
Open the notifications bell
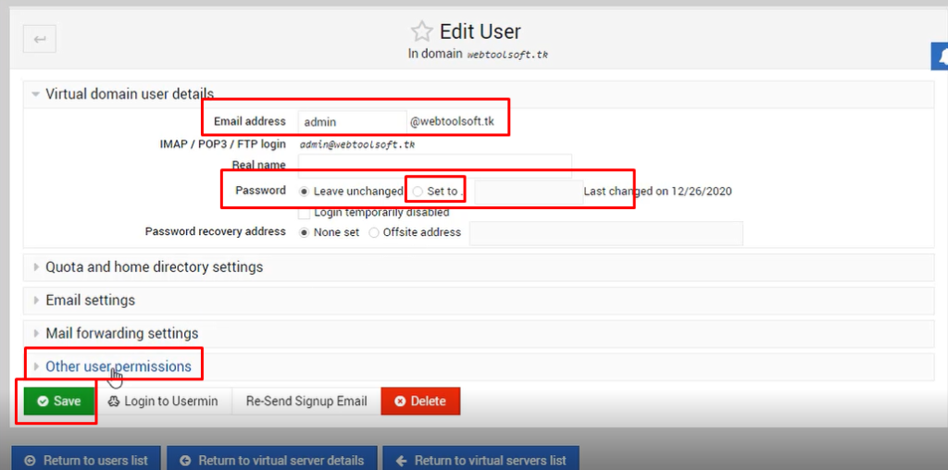click(x=941, y=56)
